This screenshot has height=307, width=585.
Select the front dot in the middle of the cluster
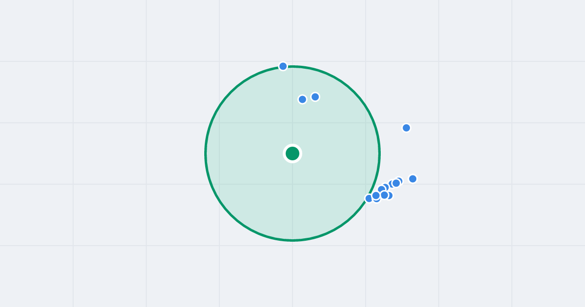pos(381,189)
